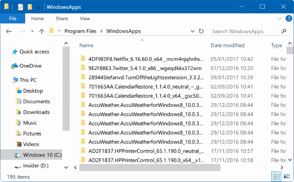This screenshot has width=294, height=182.
Task: Select OneDrive in navigation pane
Action: [26, 66]
